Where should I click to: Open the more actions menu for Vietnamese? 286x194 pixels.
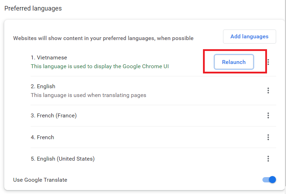tap(268, 62)
